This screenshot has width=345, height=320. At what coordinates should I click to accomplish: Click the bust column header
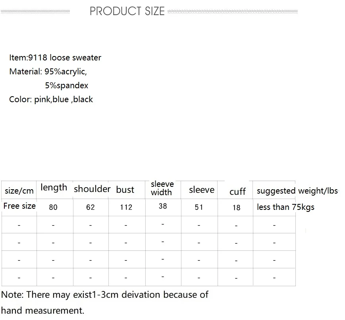(125, 190)
